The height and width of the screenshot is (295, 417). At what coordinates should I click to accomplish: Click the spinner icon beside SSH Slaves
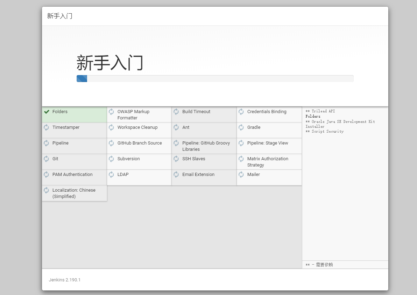coord(176,159)
